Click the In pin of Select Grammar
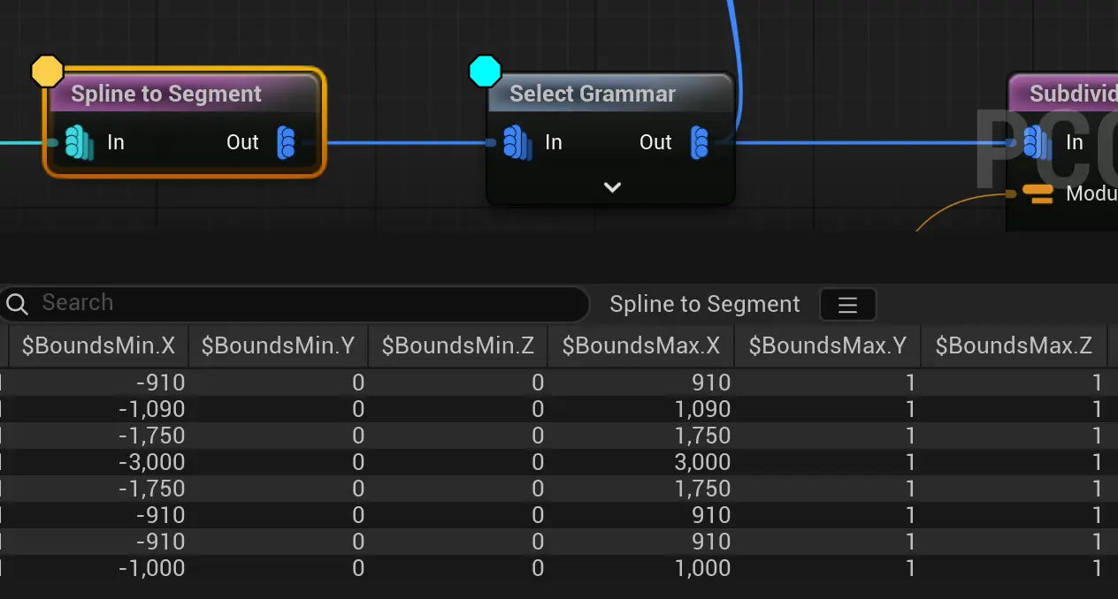Image resolution: width=1118 pixels, height=599 pixels. (516, 142)
